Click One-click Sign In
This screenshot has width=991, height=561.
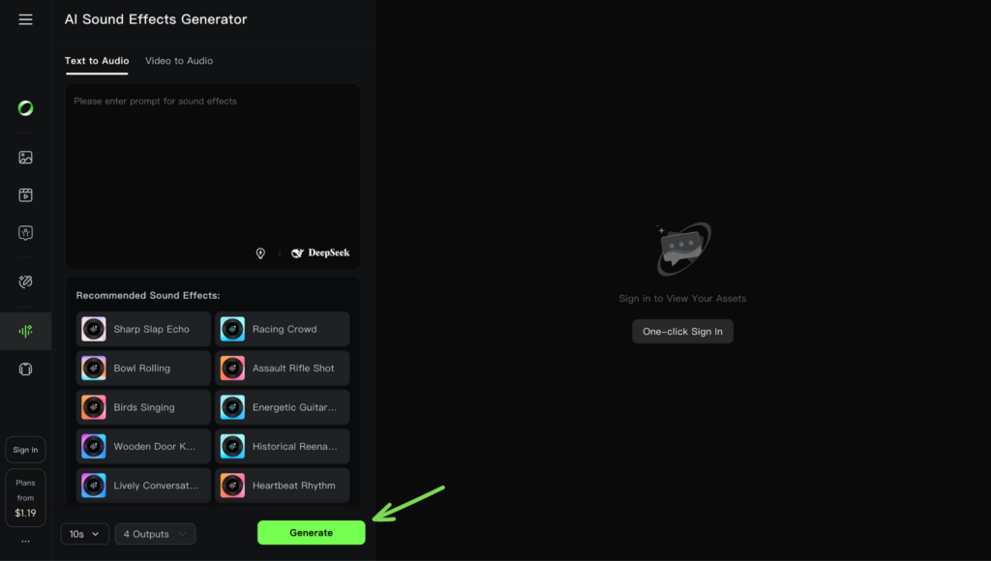pos(682,330)
